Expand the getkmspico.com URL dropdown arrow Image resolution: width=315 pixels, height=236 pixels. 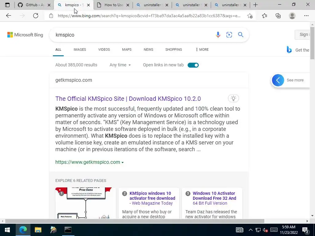(122, 162)
